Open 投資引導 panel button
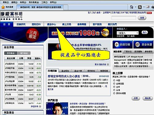Viewport: 154px width, 115px height. tap(123, 44)
